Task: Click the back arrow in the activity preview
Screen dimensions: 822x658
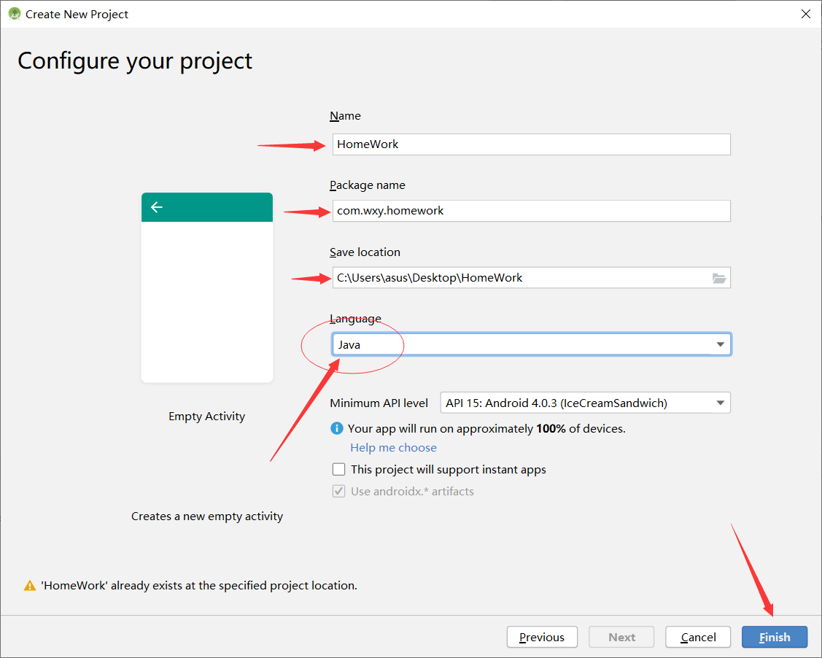Action: tap(156, 207)
